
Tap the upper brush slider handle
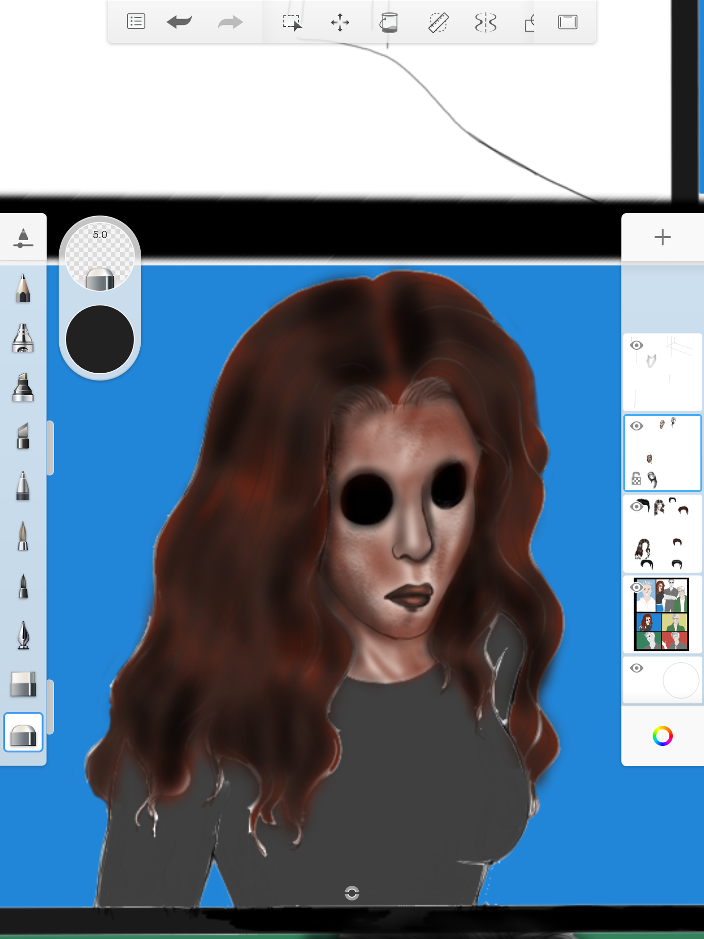coord(50,447)
